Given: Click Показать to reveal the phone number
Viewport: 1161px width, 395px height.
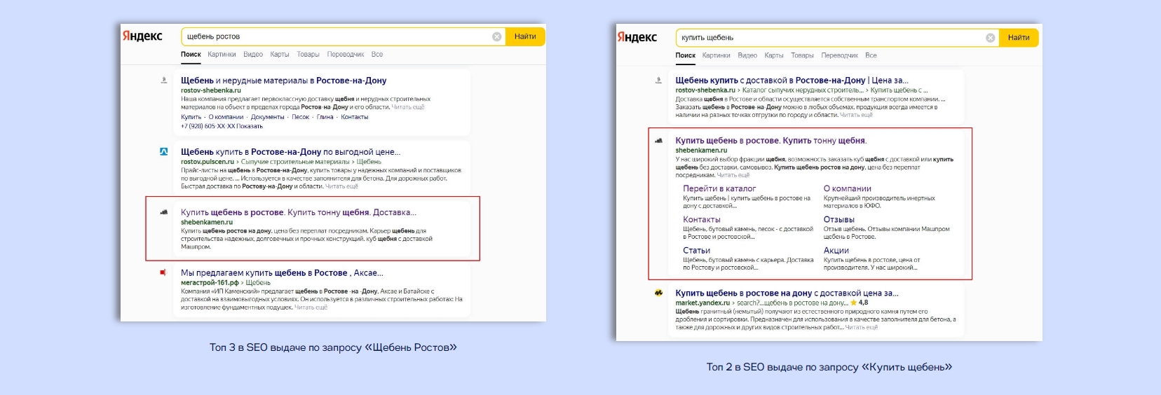Looking at the screenshot, I should tap(250, 126).
